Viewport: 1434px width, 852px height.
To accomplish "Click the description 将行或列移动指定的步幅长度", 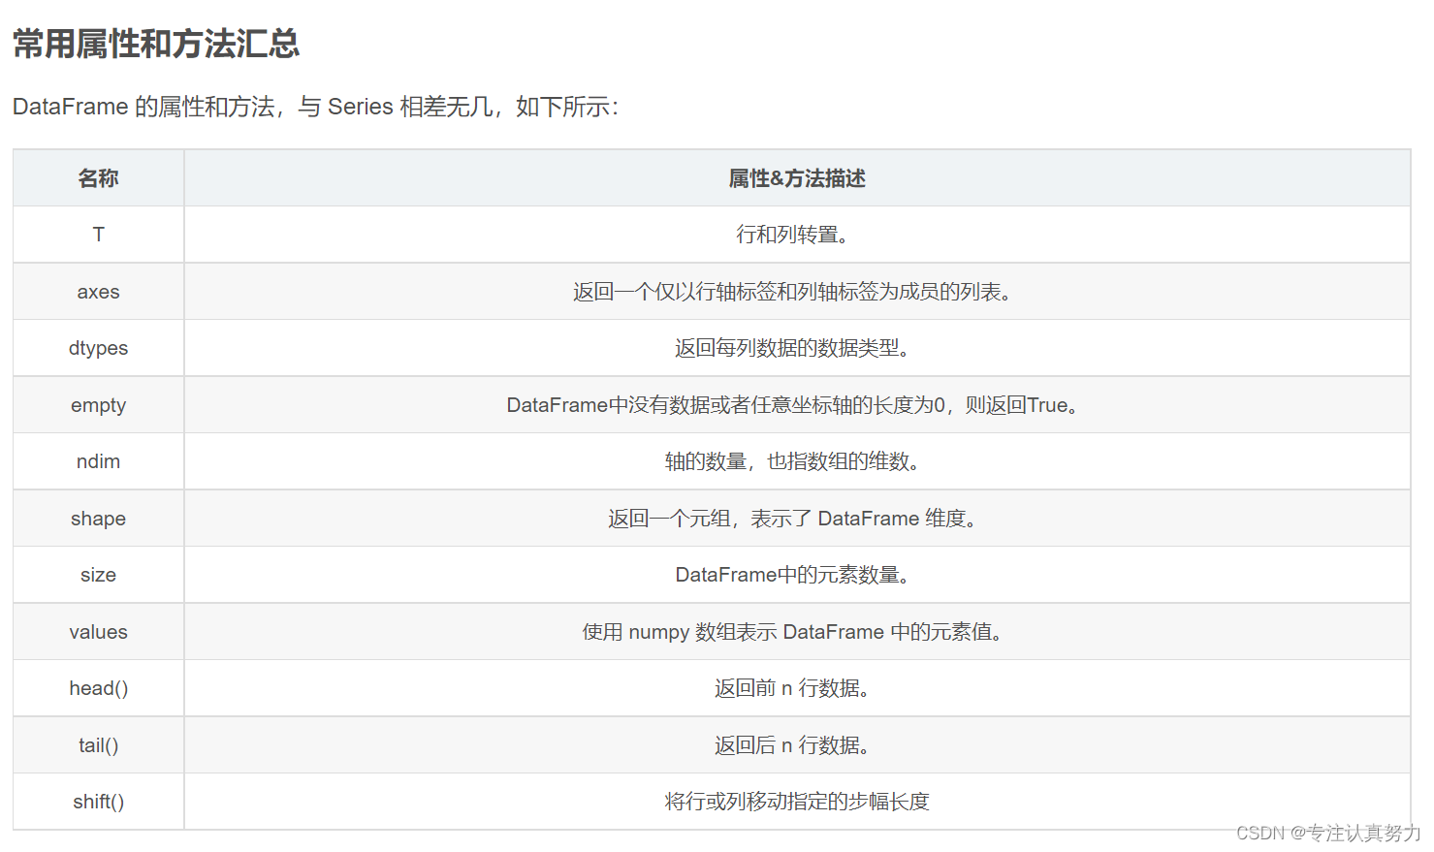I will [x=797, y=802].
